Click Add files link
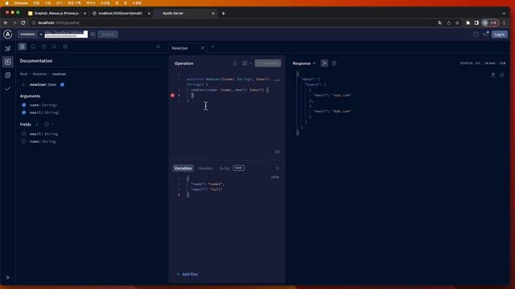515x289 pixels. (187, 275)
